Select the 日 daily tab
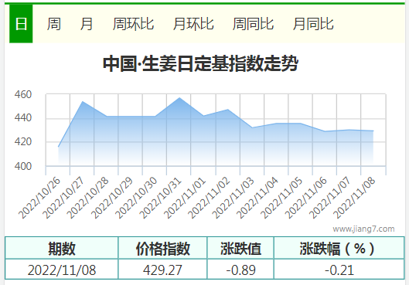The width and height of the screenshot is (409, 285). click(x=21, y=24)
